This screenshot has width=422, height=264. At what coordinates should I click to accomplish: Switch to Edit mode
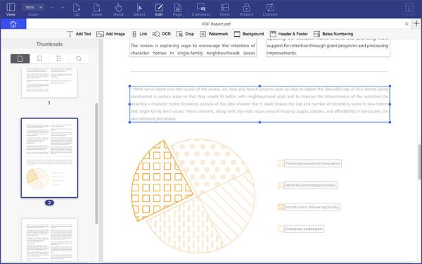coord(159,10)
